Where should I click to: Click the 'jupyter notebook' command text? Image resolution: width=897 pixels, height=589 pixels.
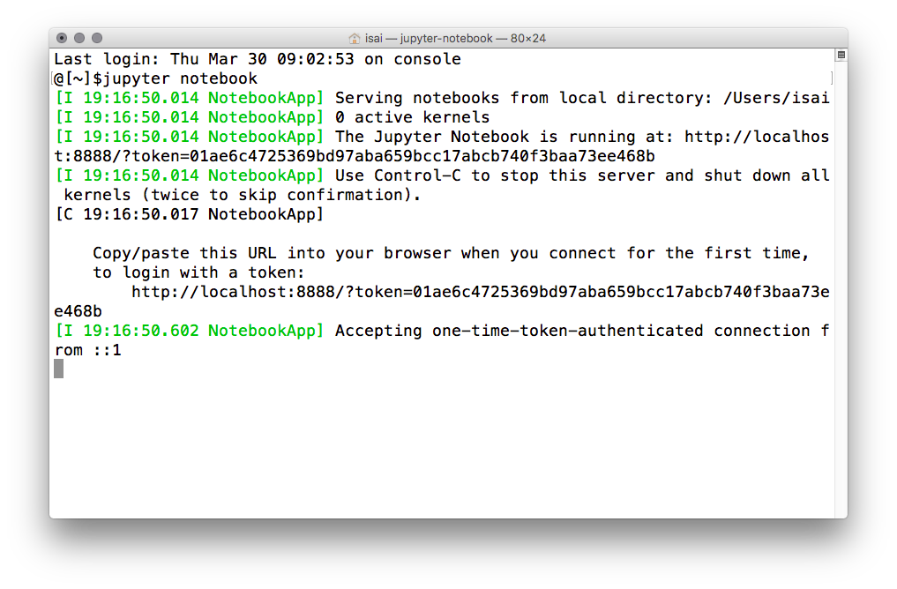click(x=180, y=78)
